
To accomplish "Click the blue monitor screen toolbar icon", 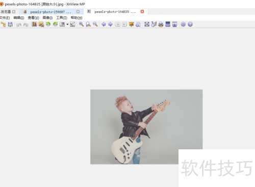I will (168, 24).
